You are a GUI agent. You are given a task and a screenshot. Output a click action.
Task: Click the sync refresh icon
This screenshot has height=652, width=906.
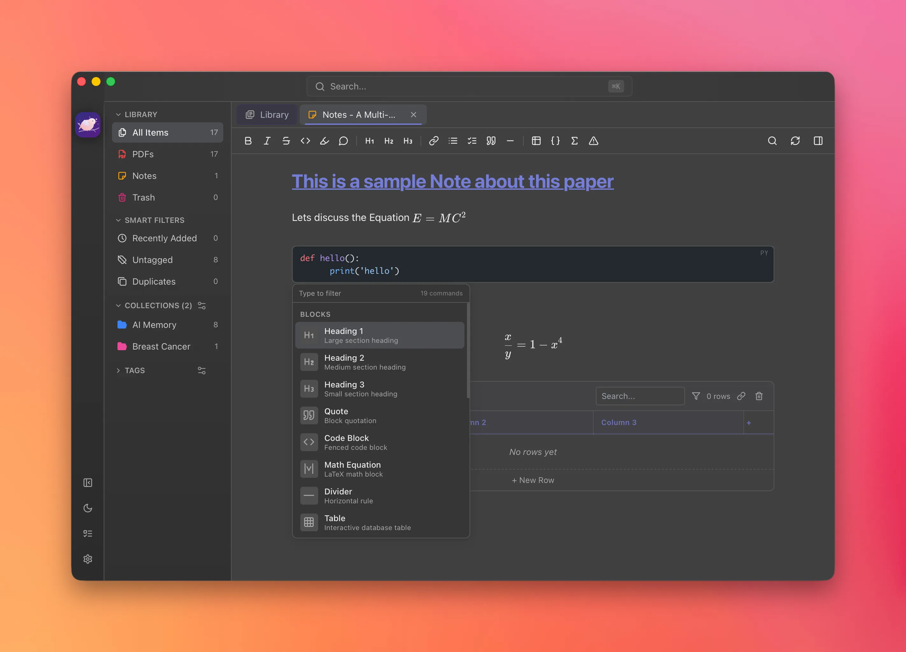click(795, 141)
